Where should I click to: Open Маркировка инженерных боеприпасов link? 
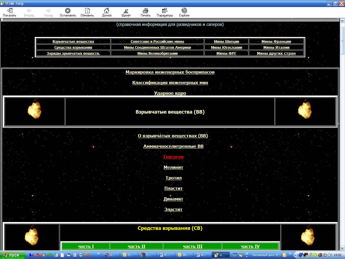(x=170, y=72)
